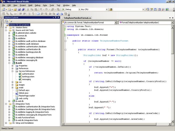Image resolution: width=175 pixels, height=131 pixels.
Task: Select MasterPage.master file in the tree
Action: click(x=27, y=96)
